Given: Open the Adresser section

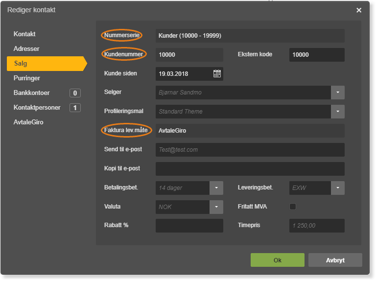Looking at the screenshot, I should click(26, 48).
